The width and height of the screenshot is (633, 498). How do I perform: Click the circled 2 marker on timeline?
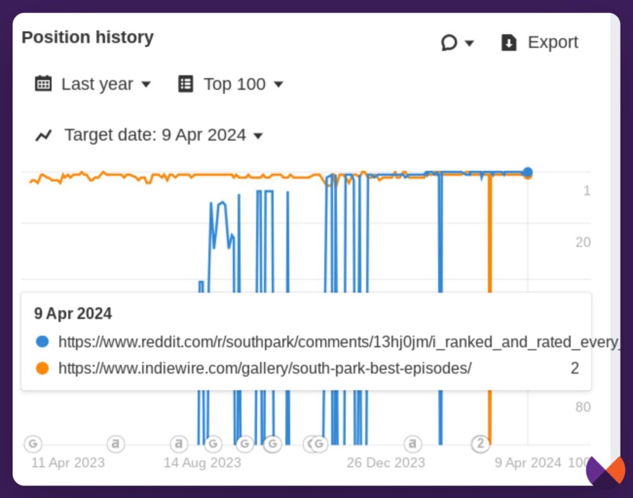(x=480, y=443)
